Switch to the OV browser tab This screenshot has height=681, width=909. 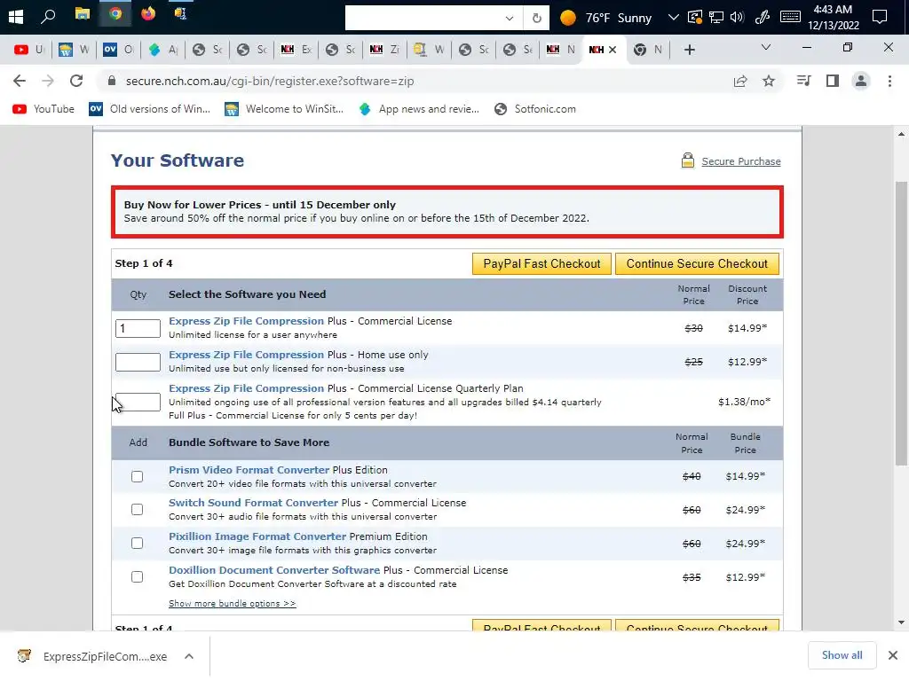pyautogui.click(x=118, y=50)
